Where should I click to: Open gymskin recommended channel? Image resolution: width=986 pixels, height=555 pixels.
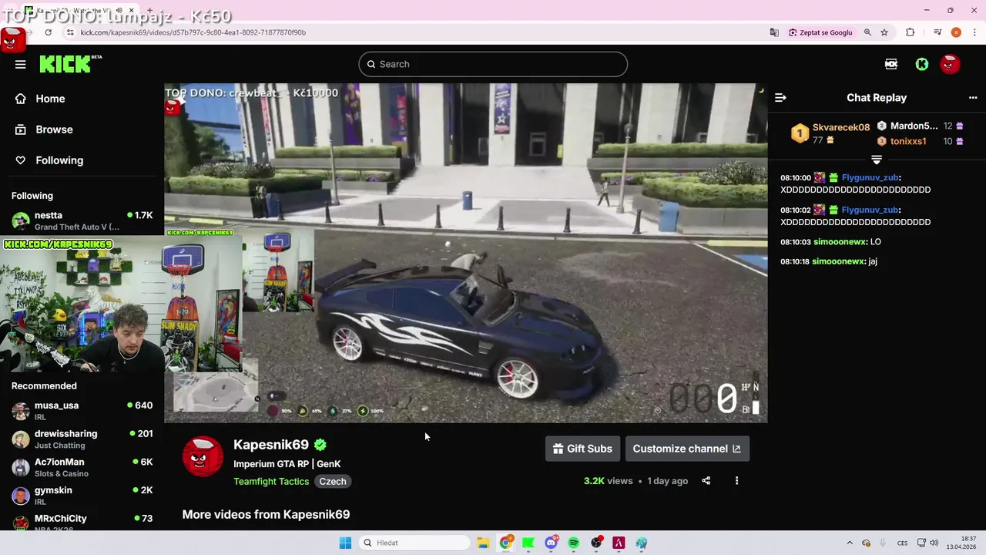82,495
